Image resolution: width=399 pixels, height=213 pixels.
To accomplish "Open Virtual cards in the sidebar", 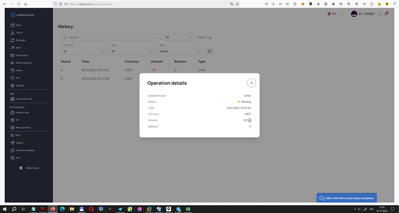I will coord(19,55).
